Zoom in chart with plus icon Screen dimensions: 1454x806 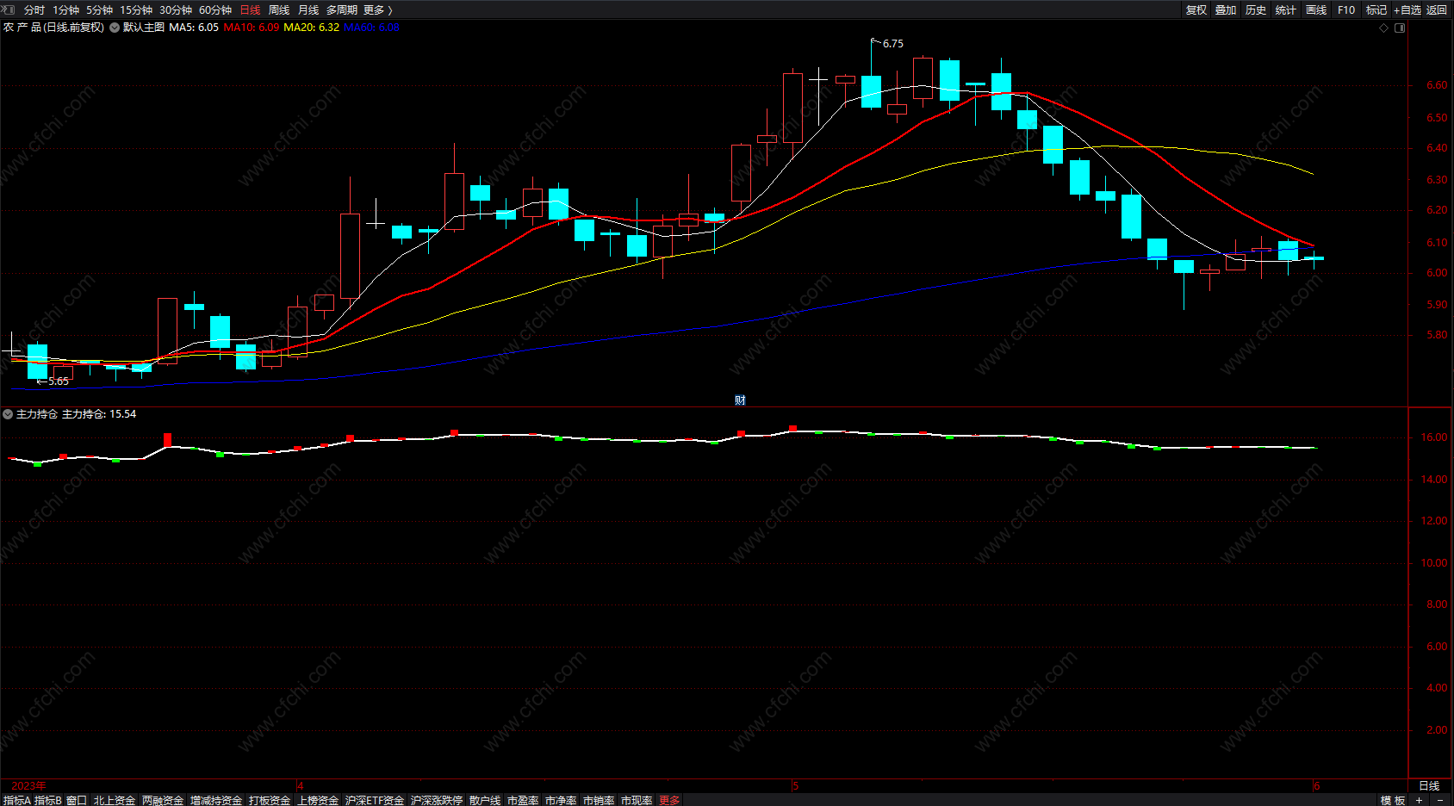1420,800
